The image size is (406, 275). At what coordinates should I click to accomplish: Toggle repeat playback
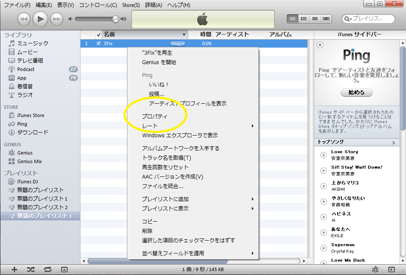pyautogui.click(x=48, y=269)
